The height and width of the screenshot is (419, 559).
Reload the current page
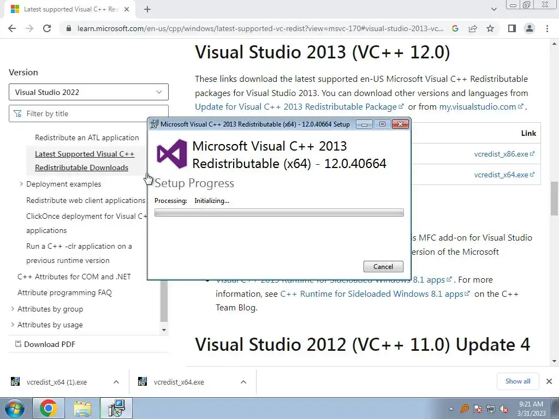coord(47,28)
